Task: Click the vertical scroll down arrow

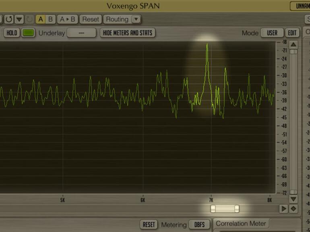Action: (293, 199)
